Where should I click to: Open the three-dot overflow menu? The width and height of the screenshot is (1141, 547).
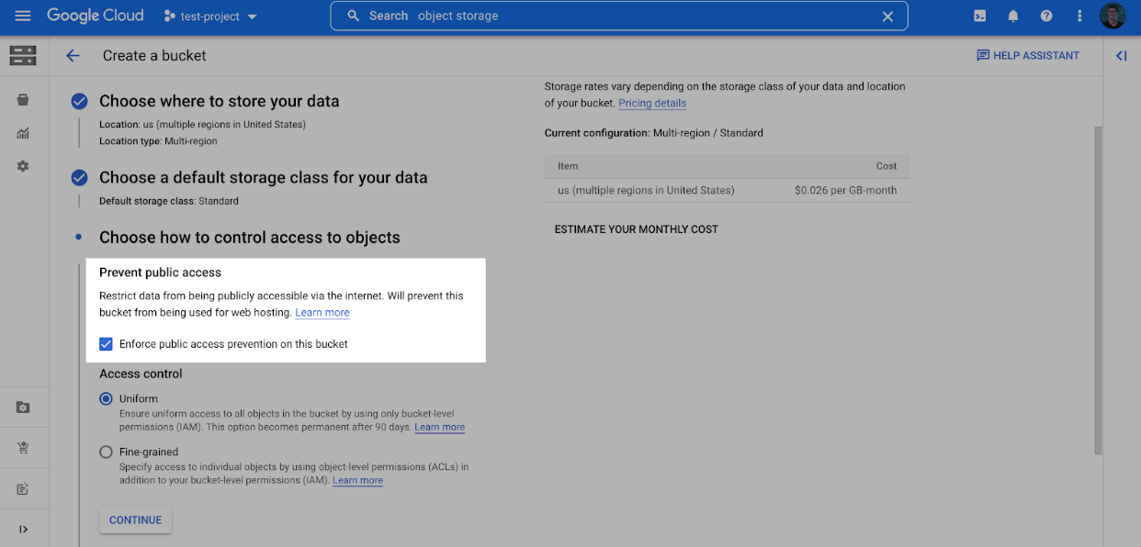pyautogui.click(x=1079, y=16)
